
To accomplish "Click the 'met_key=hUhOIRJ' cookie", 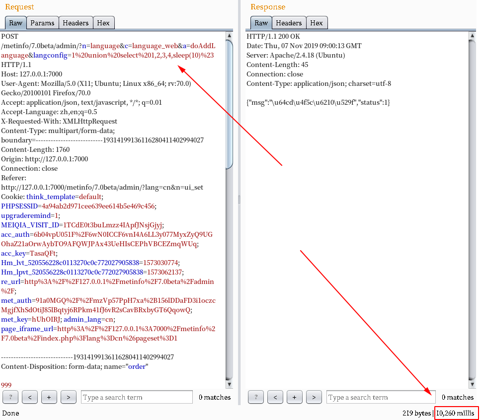I will [31, 319].
